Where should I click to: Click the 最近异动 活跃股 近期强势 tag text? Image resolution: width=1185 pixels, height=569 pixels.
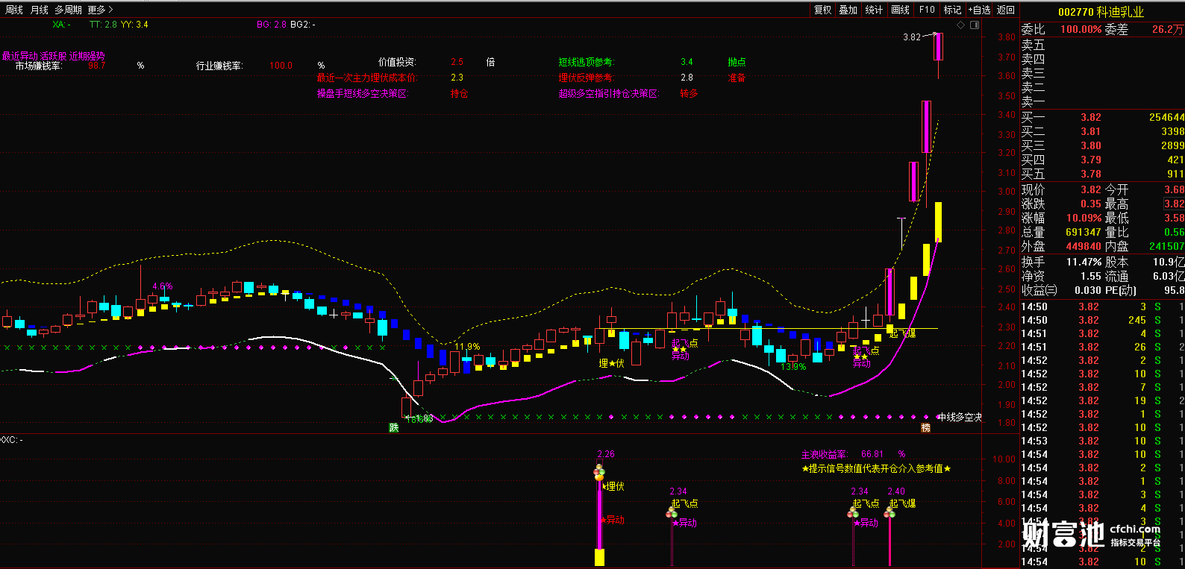tap(53, 56)
